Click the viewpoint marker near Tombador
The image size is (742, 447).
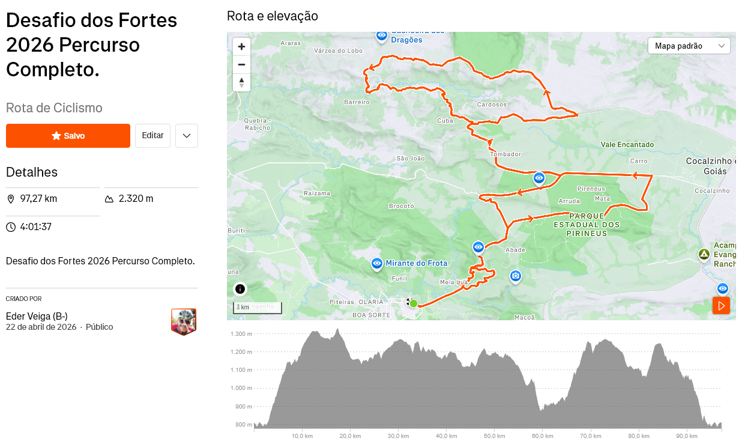tap(539, 178)
